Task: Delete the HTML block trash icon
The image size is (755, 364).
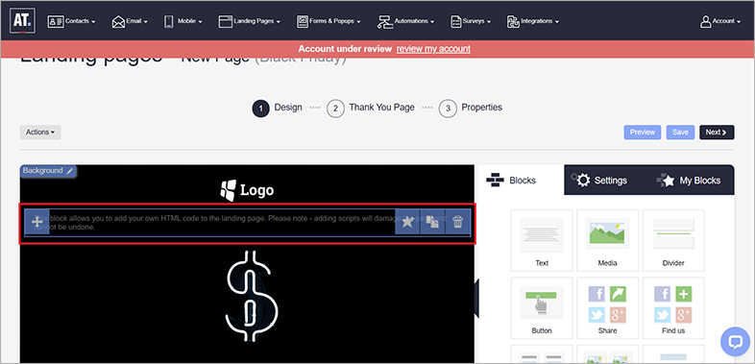Action: pyautogui.click(x=457, y=222)
